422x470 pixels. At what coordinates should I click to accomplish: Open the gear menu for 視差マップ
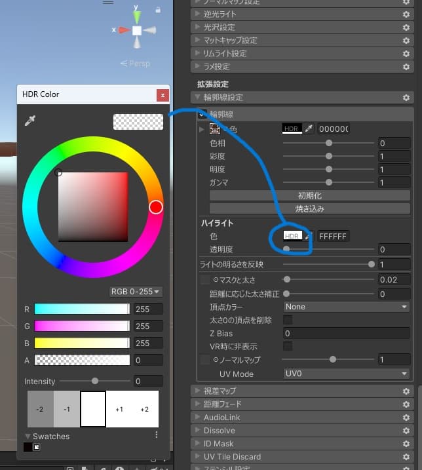(x=406, y=391)
